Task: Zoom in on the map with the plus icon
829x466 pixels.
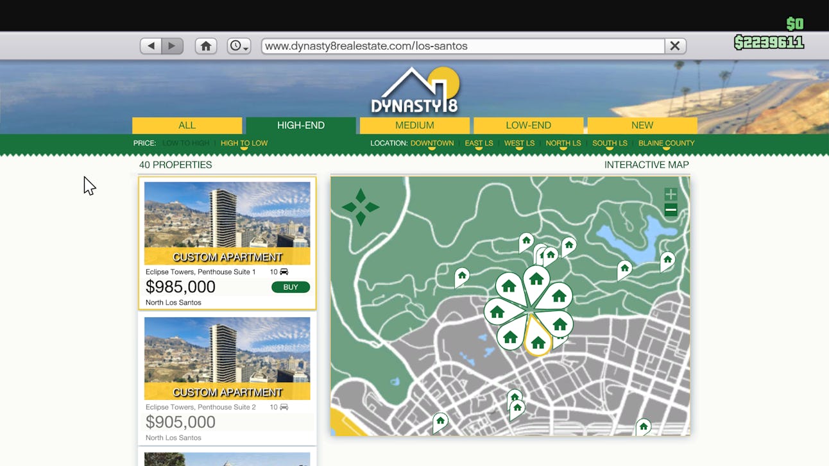Action: tap(670, 193)
